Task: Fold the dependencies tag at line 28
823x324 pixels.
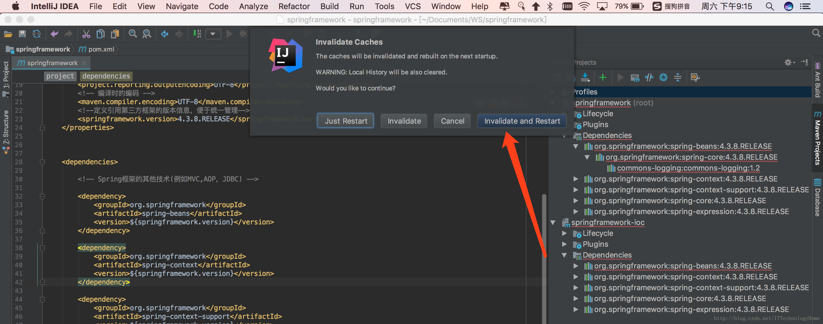Action: [x=42, y=162]
